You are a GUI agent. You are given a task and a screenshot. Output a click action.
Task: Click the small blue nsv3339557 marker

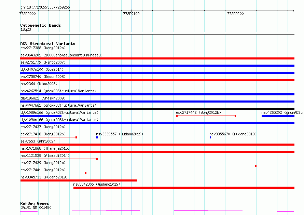click(97, 137)
